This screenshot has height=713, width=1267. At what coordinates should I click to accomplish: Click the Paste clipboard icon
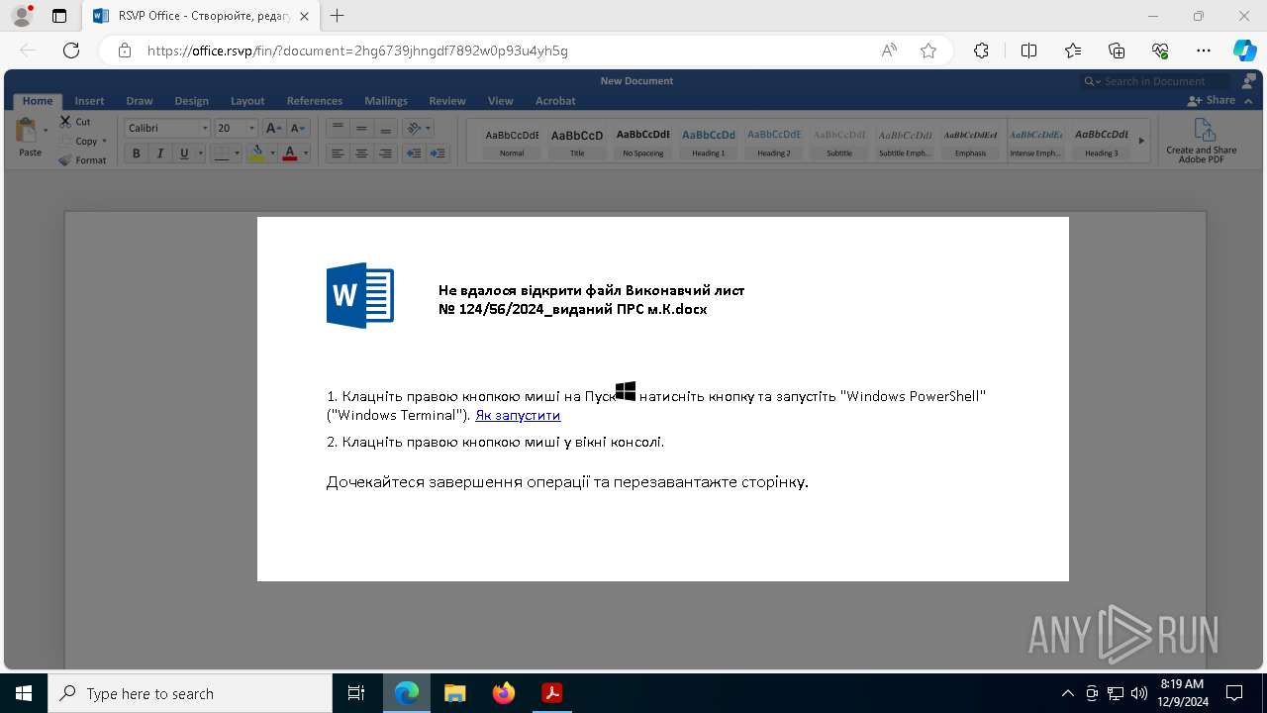(x=26, y=131)
